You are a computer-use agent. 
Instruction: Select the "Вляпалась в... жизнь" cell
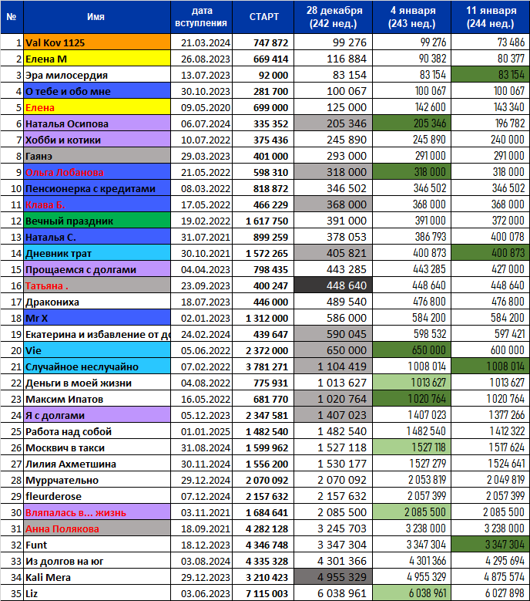(97, 512)
